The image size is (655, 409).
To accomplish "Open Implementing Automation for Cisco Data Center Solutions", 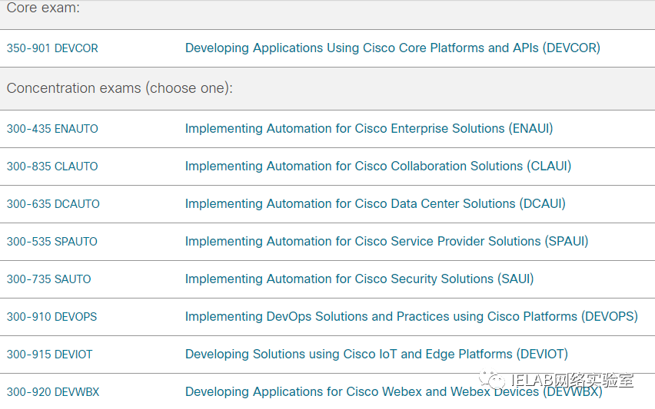I will [x=375, y=203].
